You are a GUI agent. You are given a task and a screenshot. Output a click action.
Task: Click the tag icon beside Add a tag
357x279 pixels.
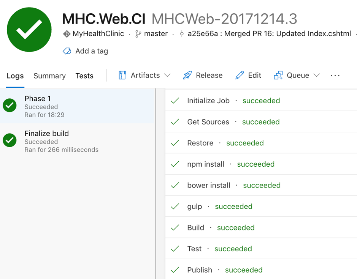pyautogui.click(x=67, y=51)
